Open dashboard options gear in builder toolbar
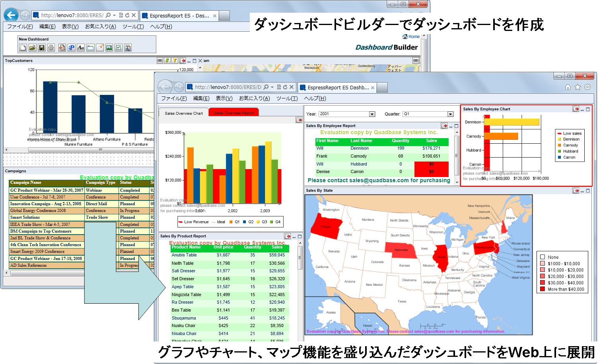Image resolution: width=599 pixels, height=364 pixels. (51, 48)
